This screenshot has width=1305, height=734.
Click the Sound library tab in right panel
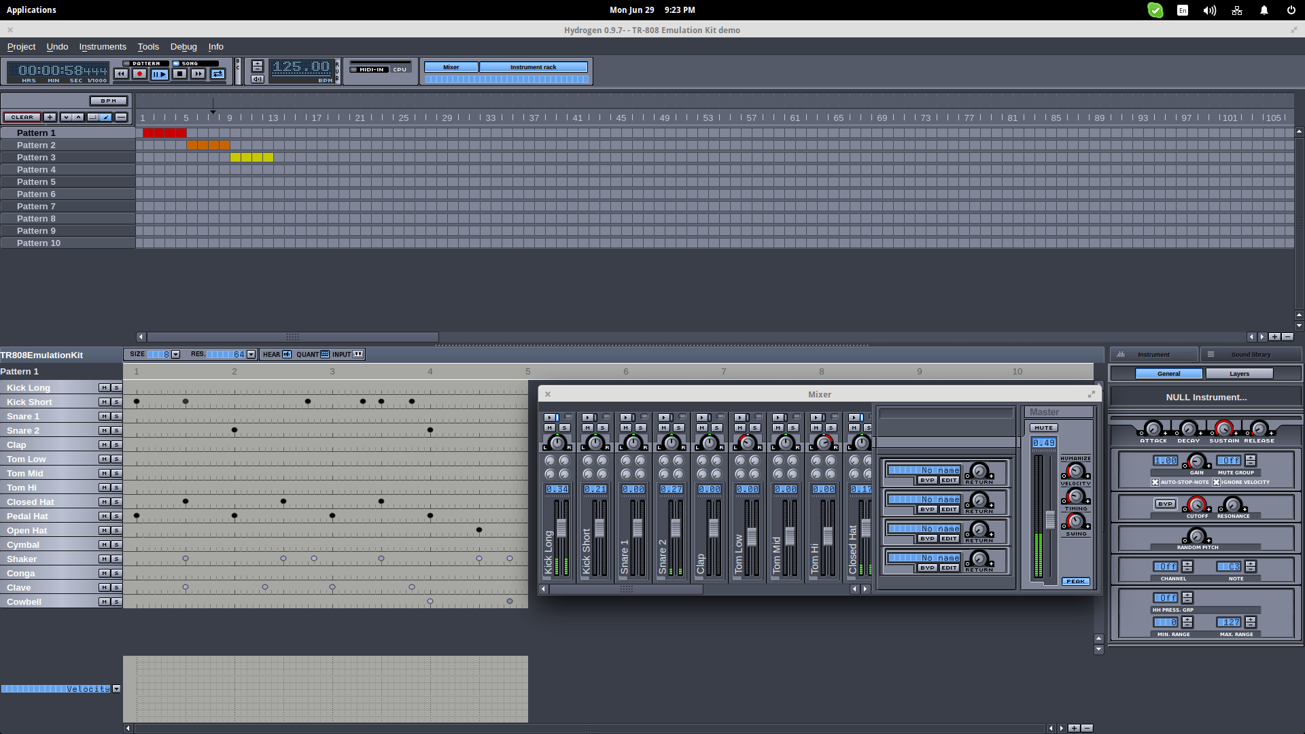[x=1249, y=353]
